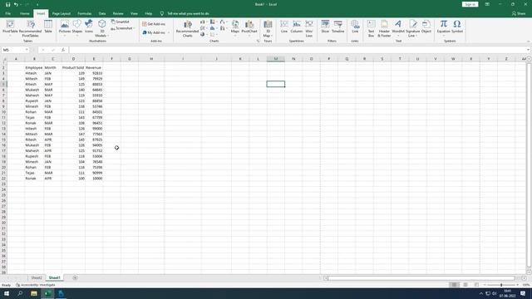Open the Windows Start menu
Viewport: 532px width, 299px height.
[x=7, y=293]
